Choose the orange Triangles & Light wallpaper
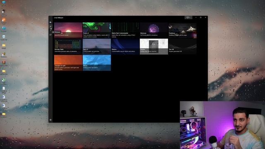The image size is (265, 149). point(68,62)
